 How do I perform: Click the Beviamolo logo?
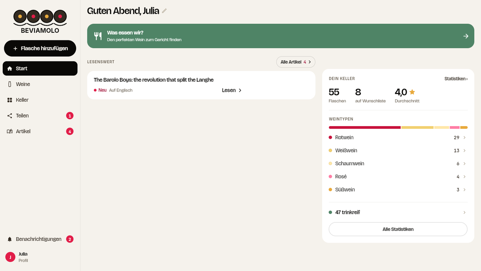pos(40,21)
